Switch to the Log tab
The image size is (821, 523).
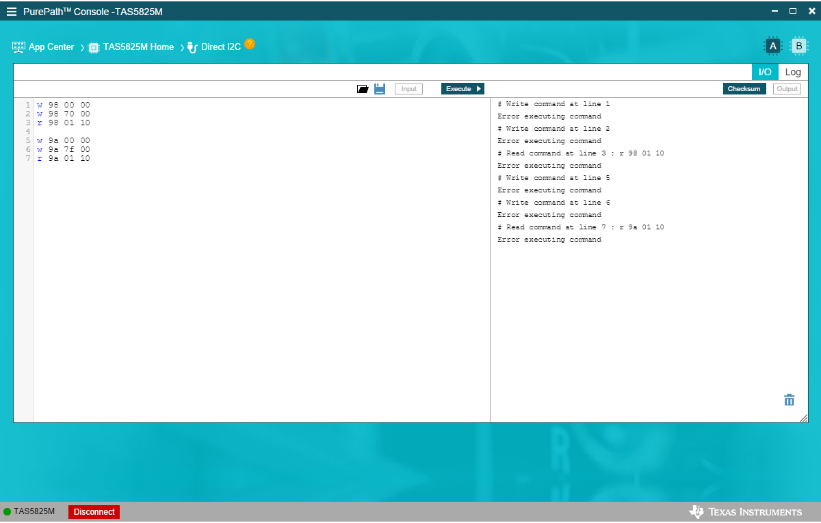click(x=793, y=72)
